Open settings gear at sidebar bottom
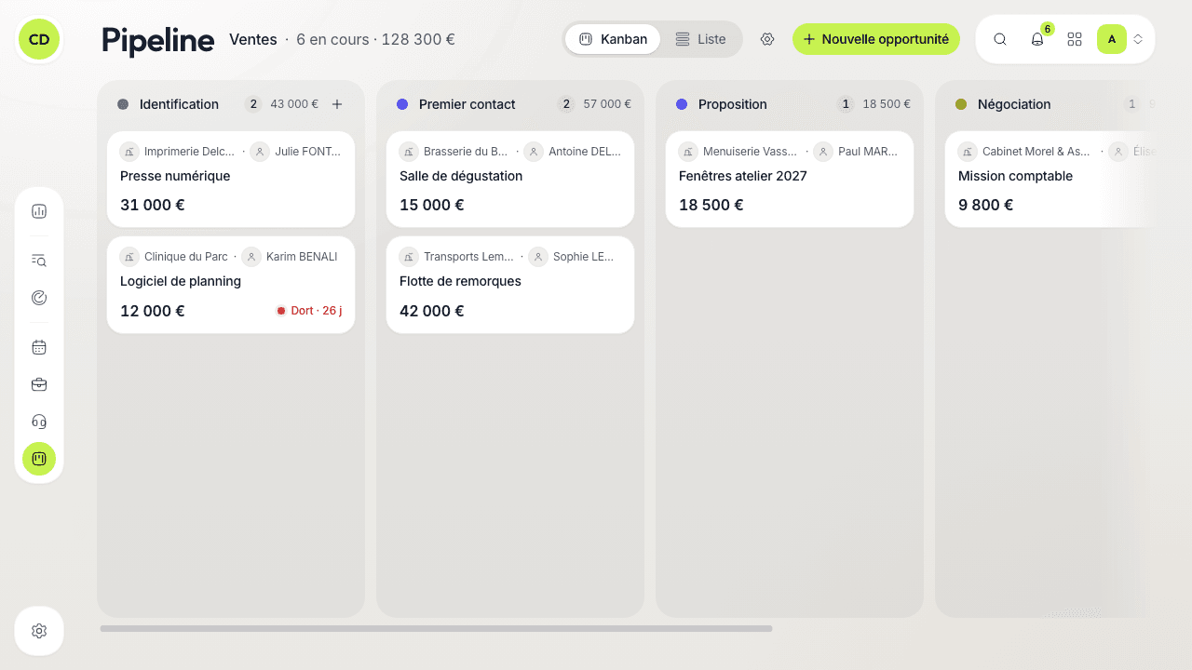 click(x=39, y=631)
